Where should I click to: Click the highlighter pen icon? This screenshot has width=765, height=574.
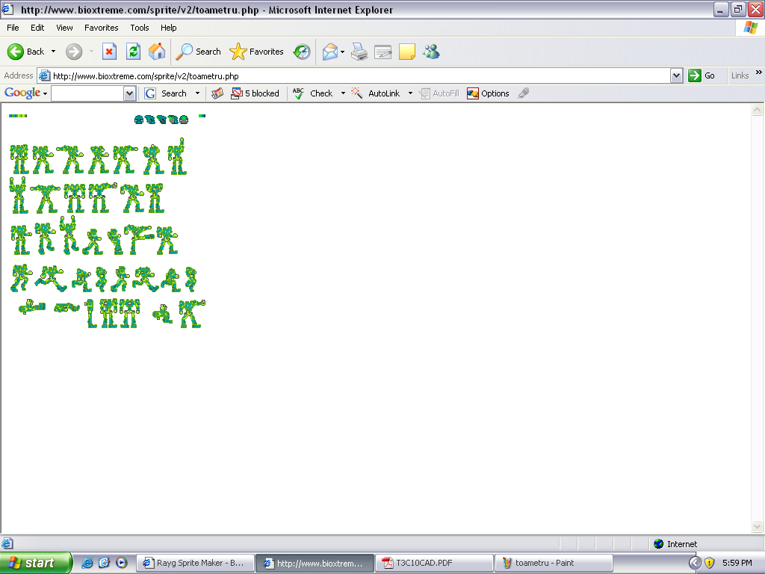524,93
